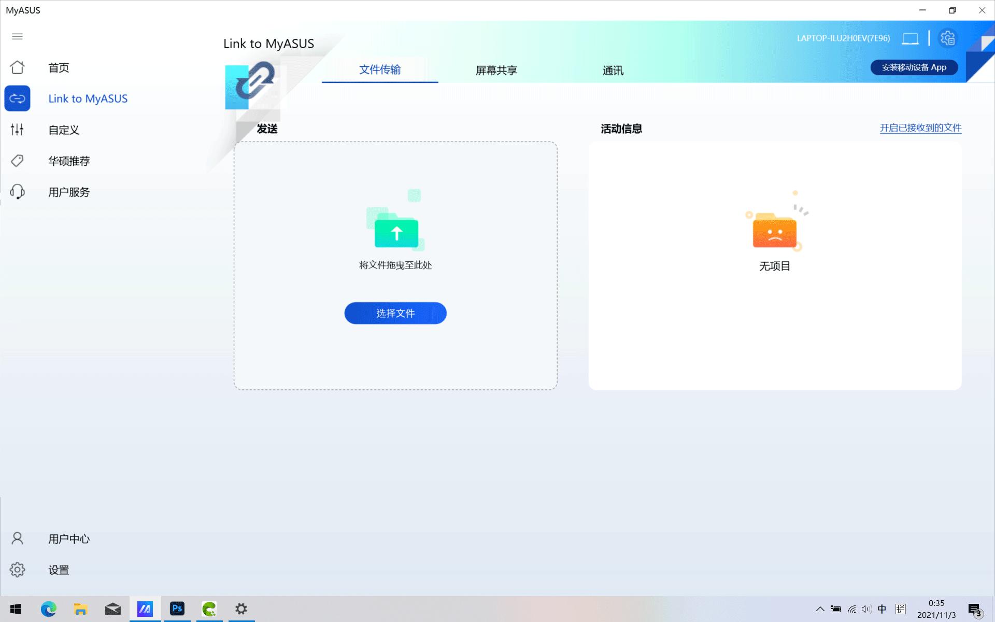The image size is (995, 622).
Task: Click the device settings gear icon near LAPTOP-ILU2H0EV
Action: [x=948, y=38]
